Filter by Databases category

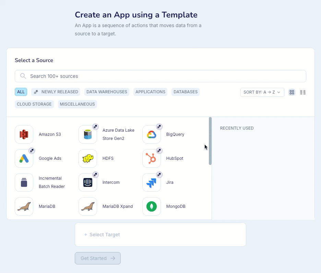[x=186, y=92]
